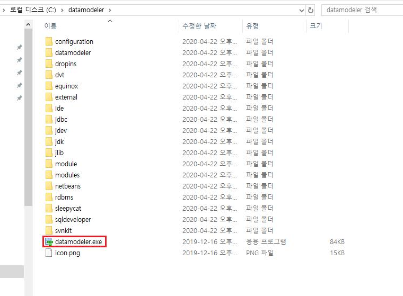Select the external folder icon
Image resolution: width=403 pixels, height=296 pixels.
tap(49, 97)
